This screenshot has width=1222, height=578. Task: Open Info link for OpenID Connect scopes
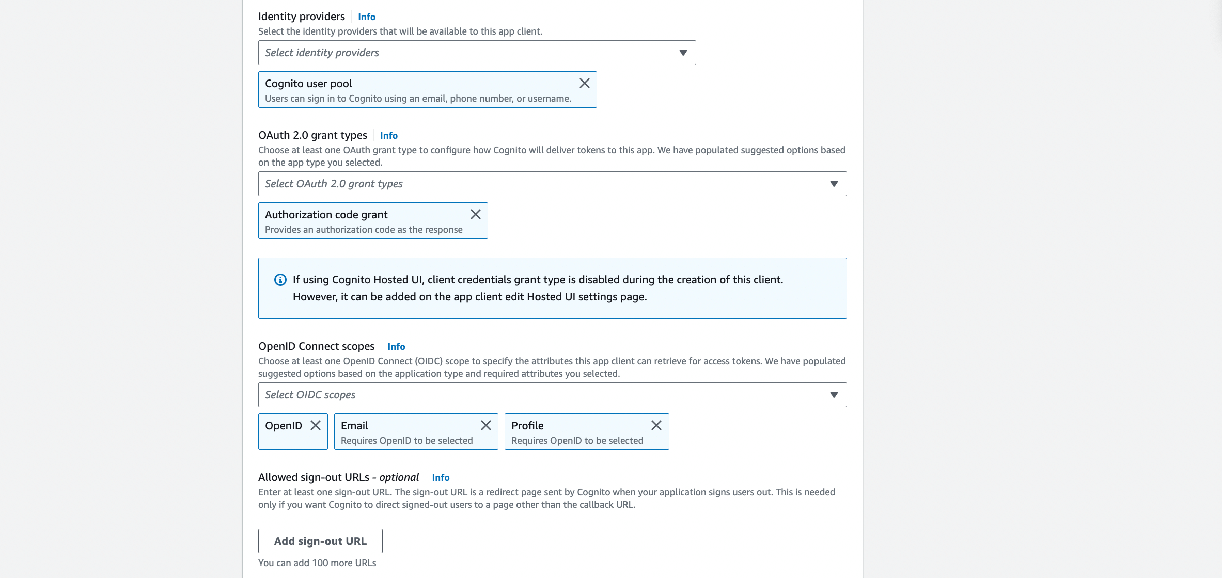pyautogui.click(x=396, y=347)
